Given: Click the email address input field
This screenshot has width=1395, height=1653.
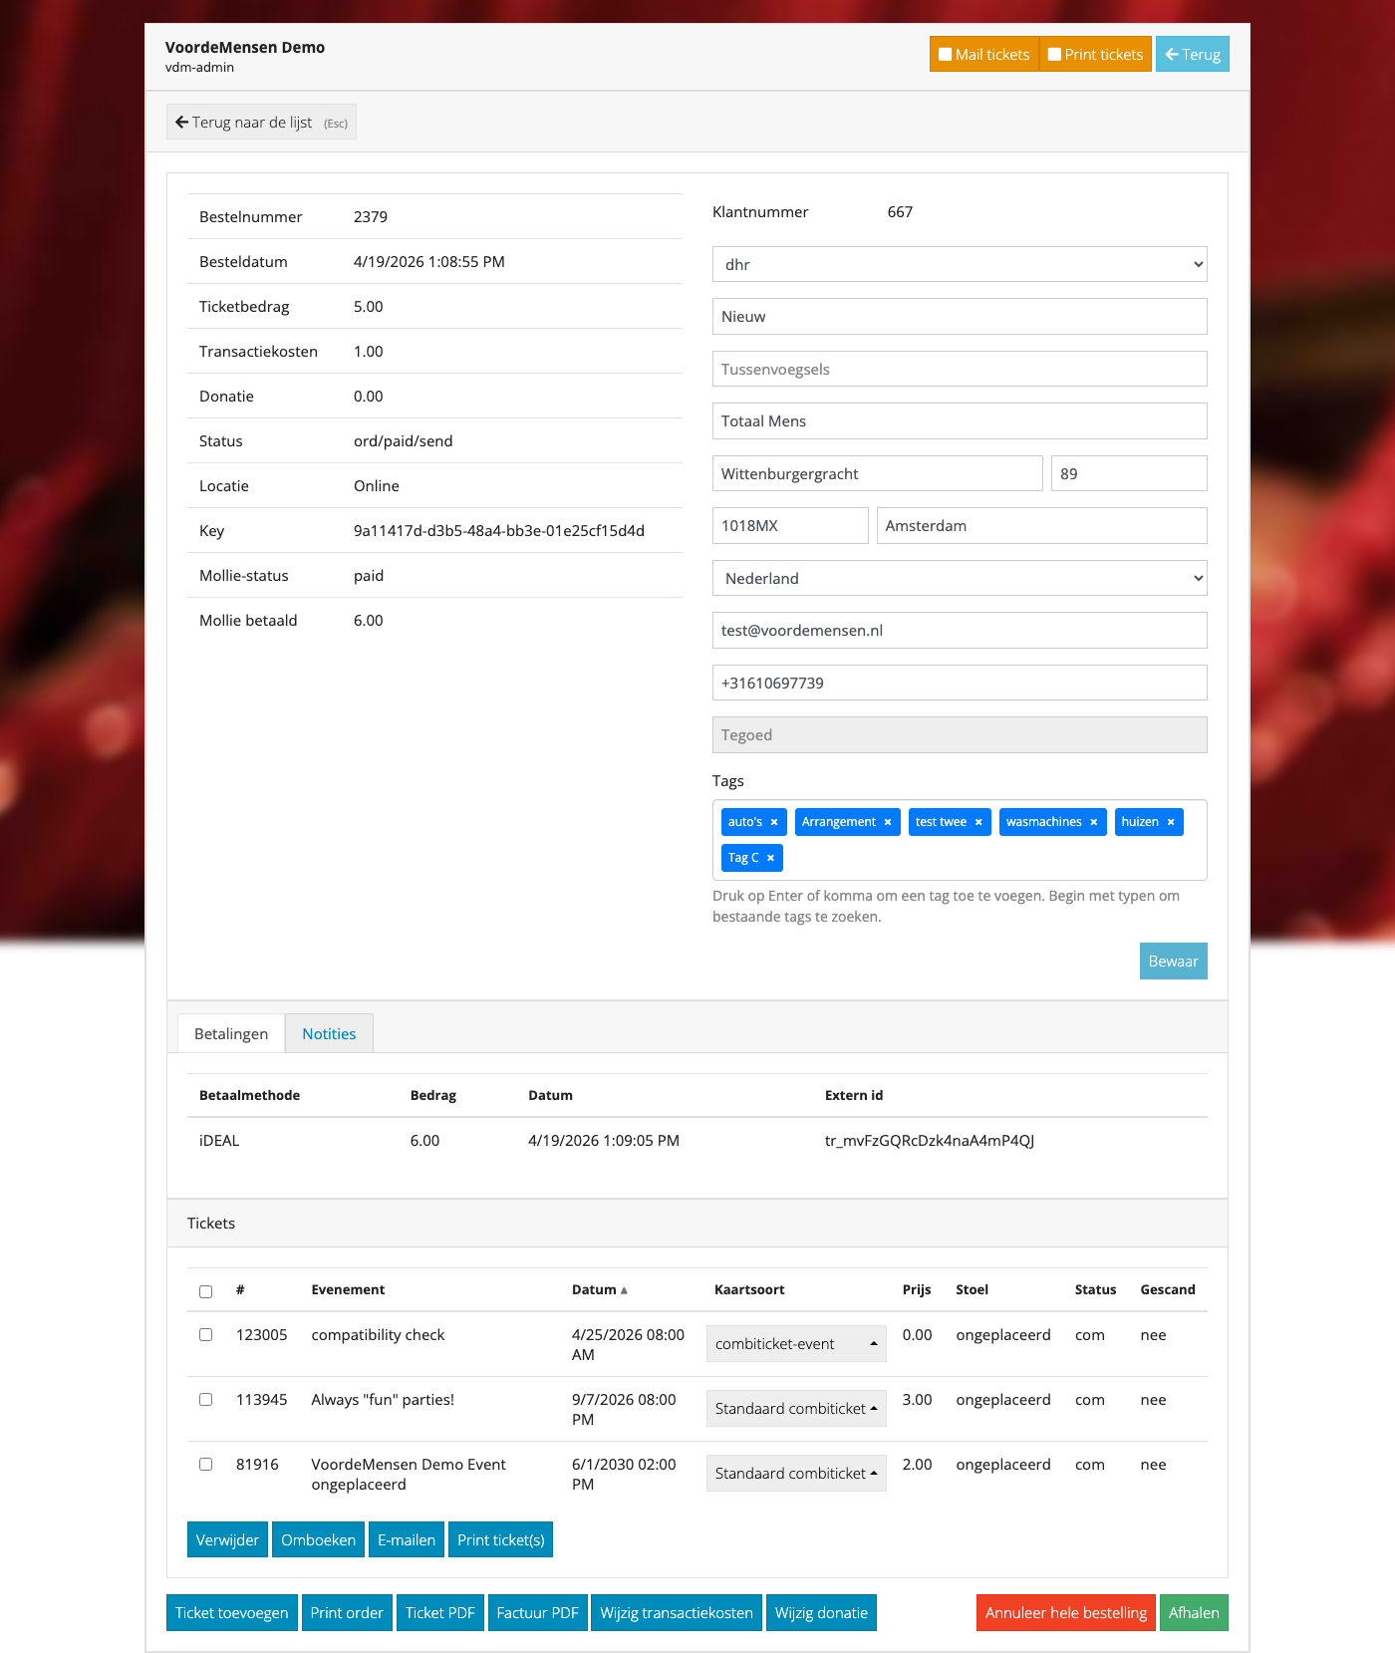Looking at the screenshot, I should pyautogui.click(x=959, y=631).
